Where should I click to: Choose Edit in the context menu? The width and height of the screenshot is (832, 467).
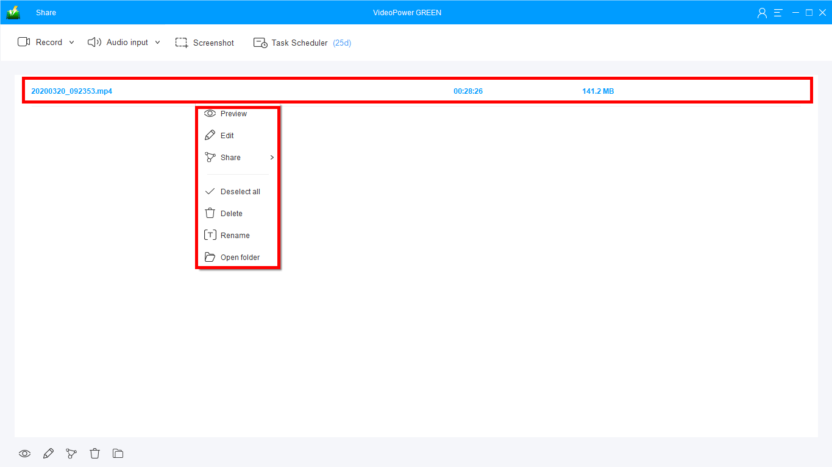238,136
